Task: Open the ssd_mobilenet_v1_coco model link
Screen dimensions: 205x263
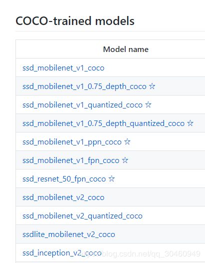Action: click(x=63, y=68)
